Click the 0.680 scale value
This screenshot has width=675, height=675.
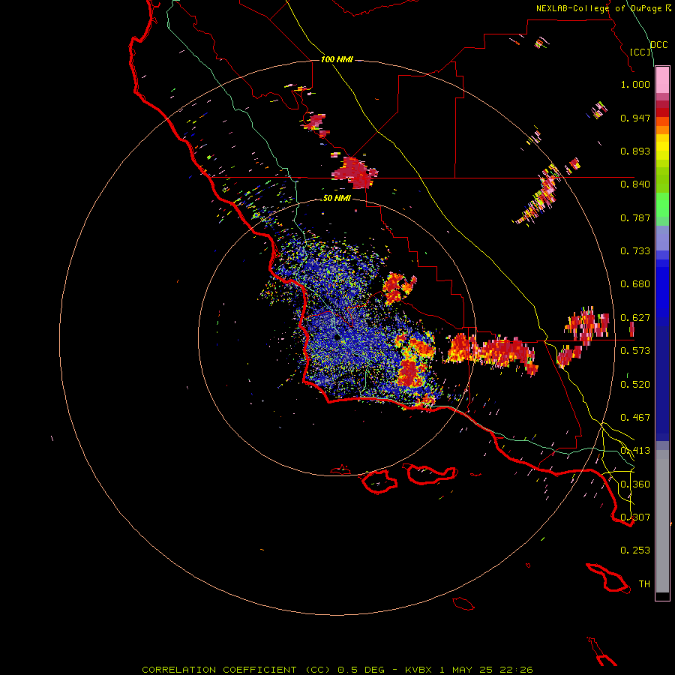tap(635, 284)
